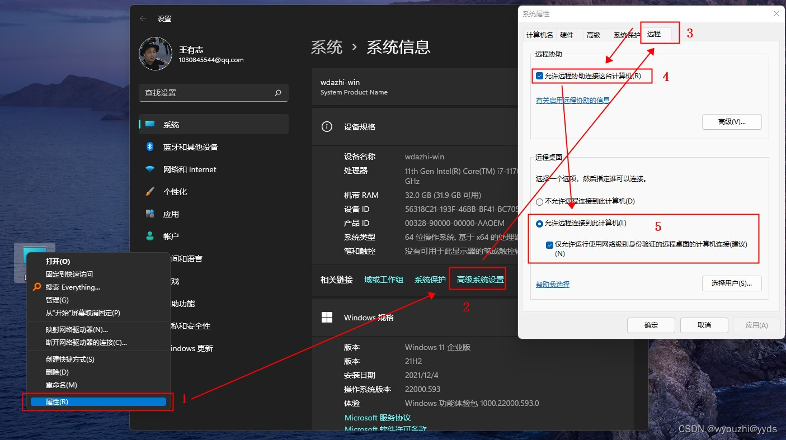Click the back arrow in Settings
The image size is (786, 440).
point(143,18)
